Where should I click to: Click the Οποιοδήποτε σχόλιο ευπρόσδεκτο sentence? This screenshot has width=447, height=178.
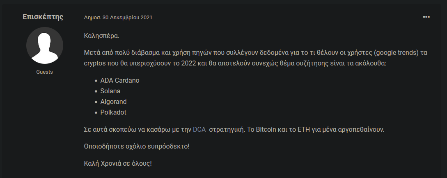[x=137, y=147]
